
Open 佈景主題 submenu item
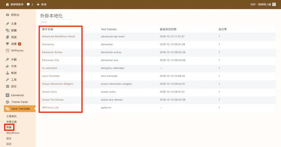[x=12, y=122]
